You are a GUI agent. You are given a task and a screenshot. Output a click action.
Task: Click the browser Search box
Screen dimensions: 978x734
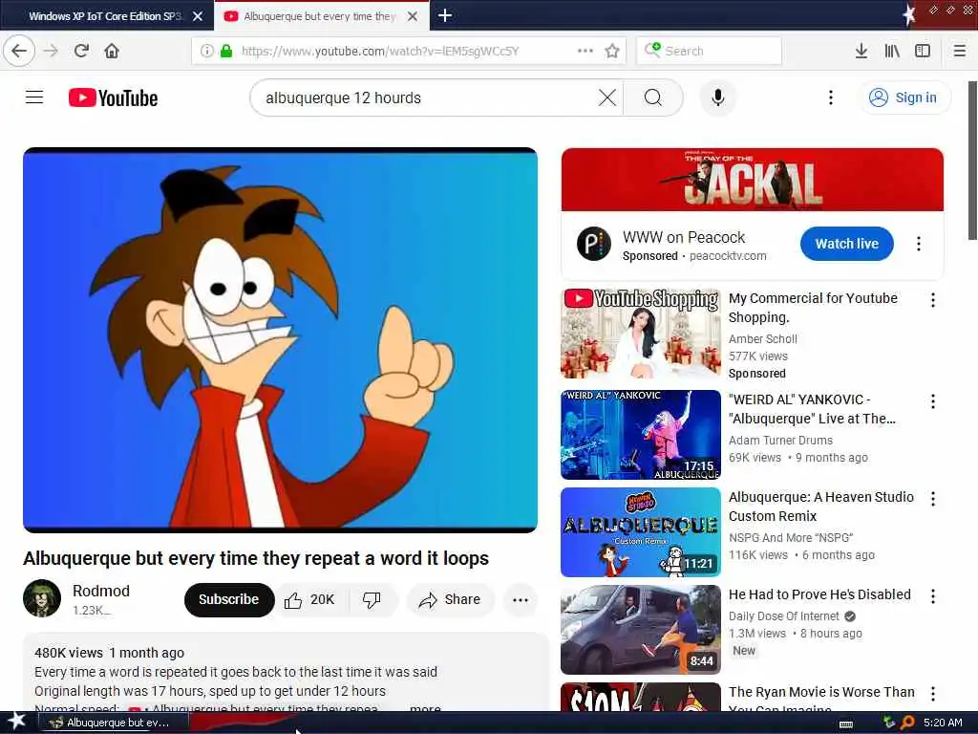point(710,51)
